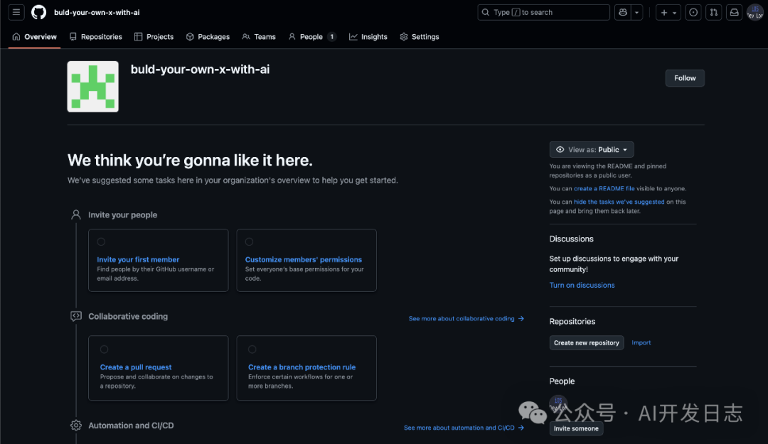Click the GitHub Octocat logo
The image size is (768, 444).
point(38,12)
